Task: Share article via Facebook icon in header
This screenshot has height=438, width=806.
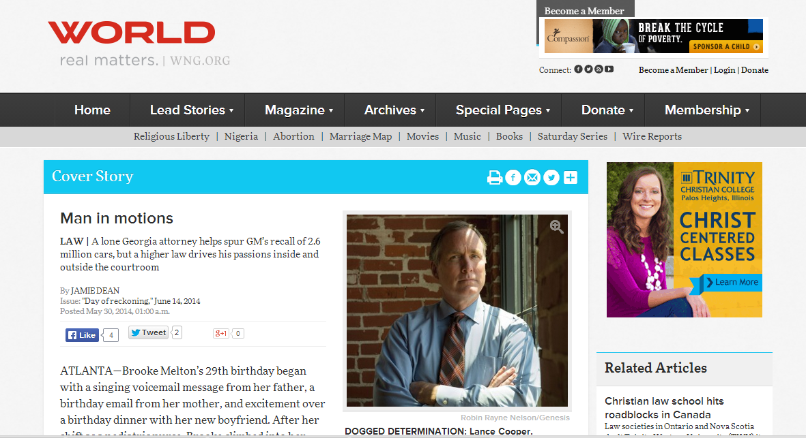Action: [x=513, y=178]
